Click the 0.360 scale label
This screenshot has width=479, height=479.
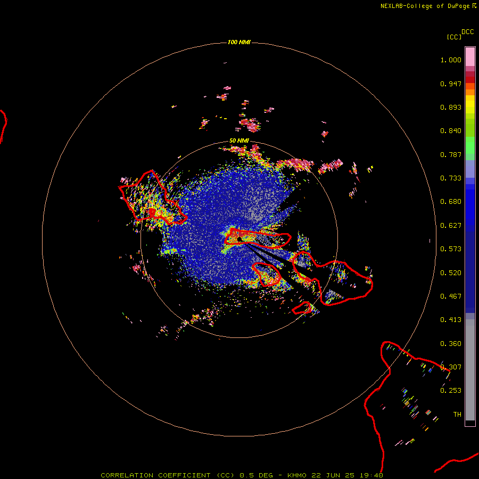pyautogui.click(x=451, y=344)
